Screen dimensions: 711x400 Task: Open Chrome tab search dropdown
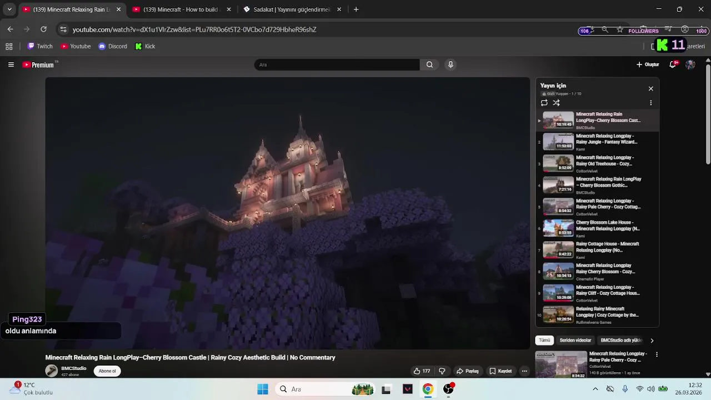tap(9, 9)
